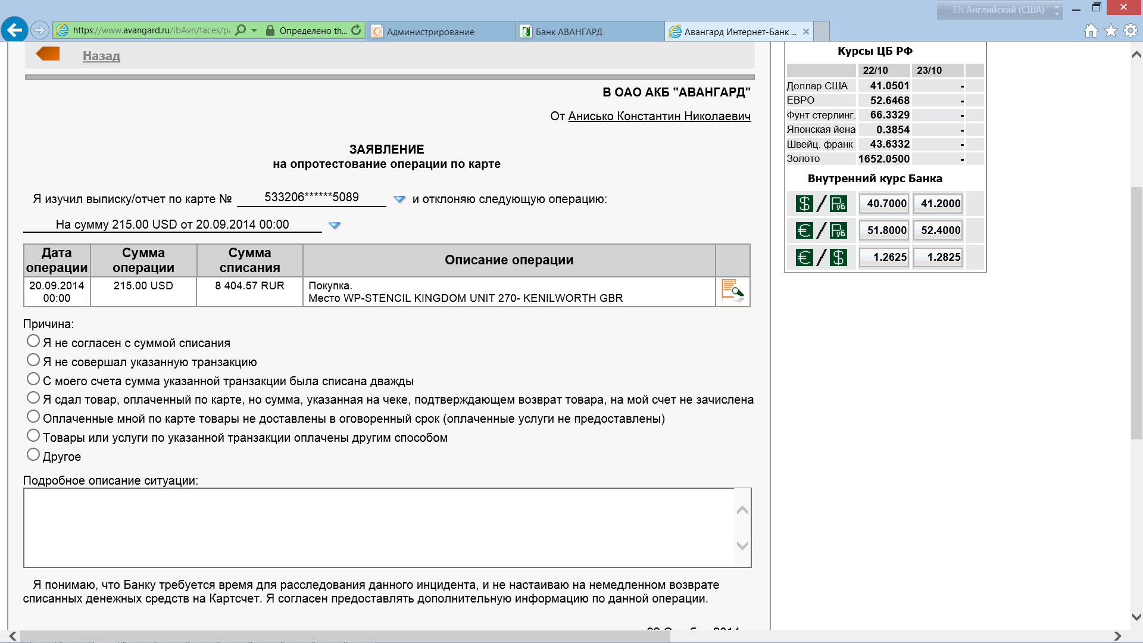Click the USD buy rate 40.7000

point(884,204)
